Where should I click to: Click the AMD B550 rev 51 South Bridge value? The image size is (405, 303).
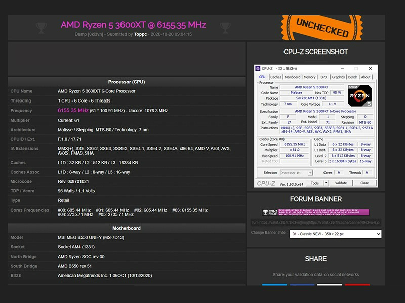click(x=74, y=266)
